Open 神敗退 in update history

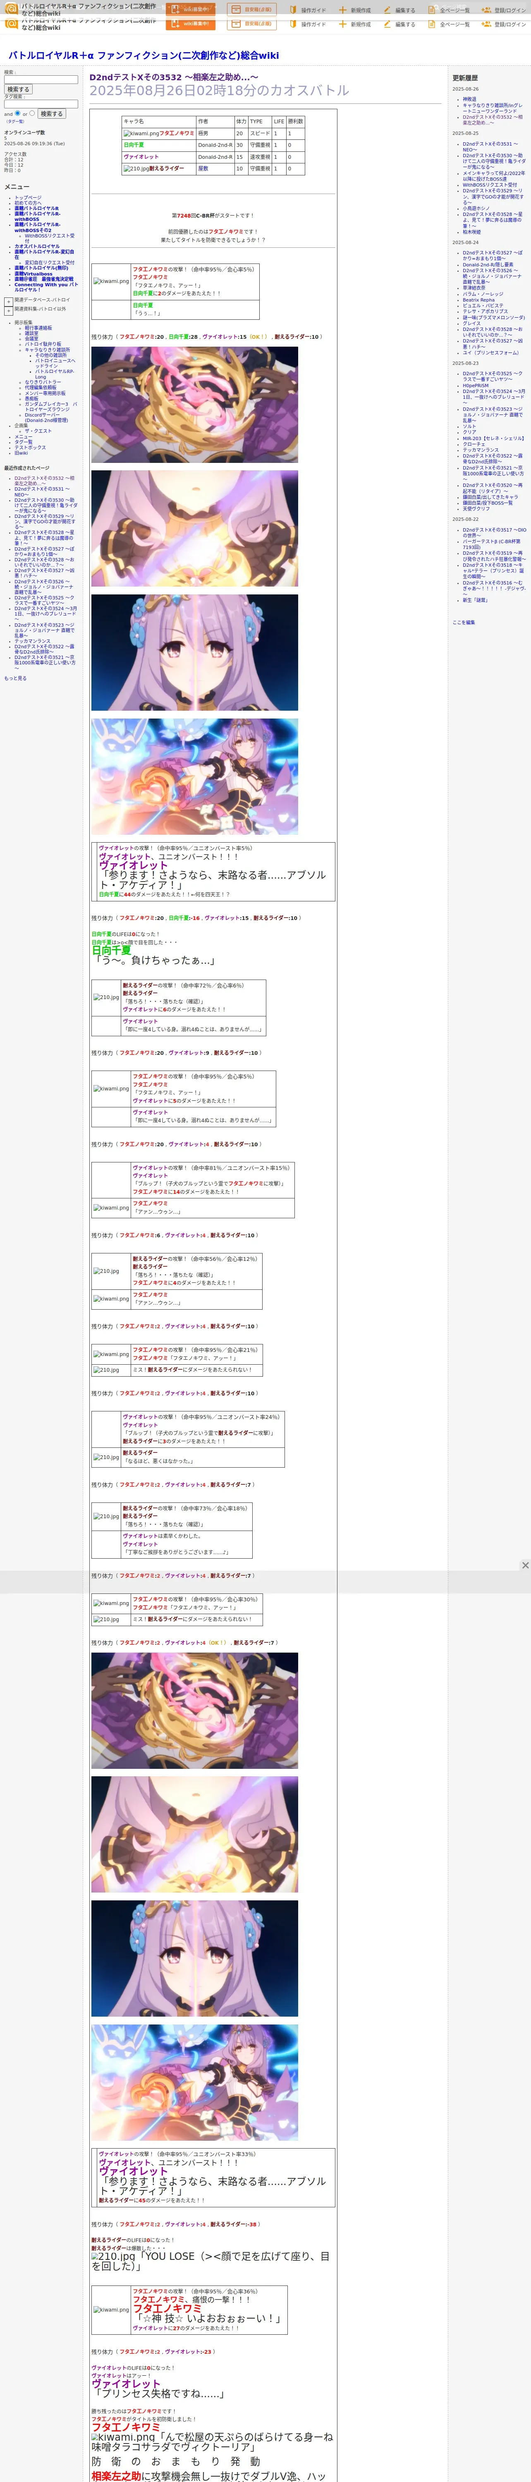469,99
